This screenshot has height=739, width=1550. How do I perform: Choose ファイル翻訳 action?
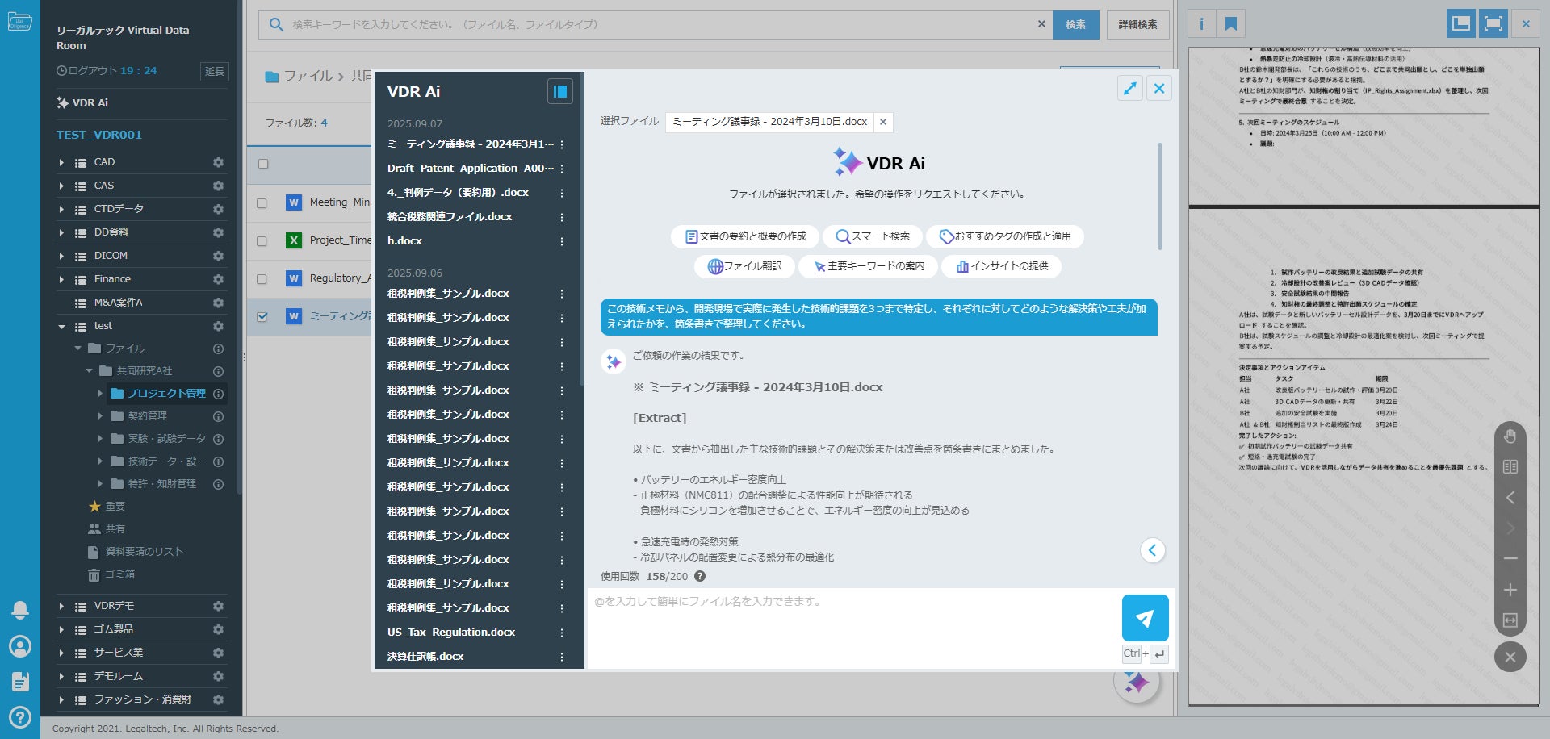pos(744,266)
